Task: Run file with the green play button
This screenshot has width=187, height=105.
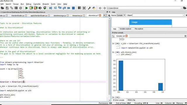Action: tap(27, 8)
